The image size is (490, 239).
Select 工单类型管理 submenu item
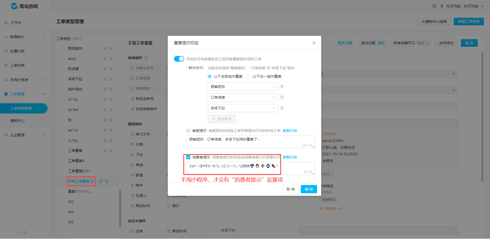tap(24, 108)
